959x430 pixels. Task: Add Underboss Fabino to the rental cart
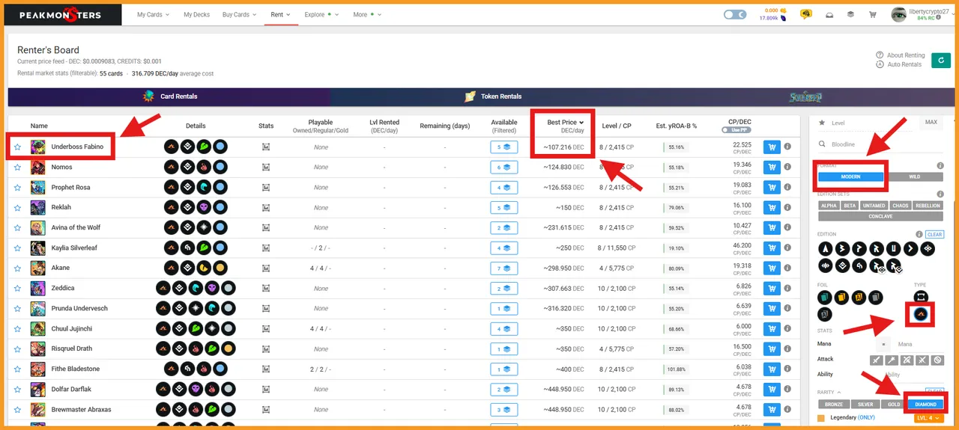[771, 147]
